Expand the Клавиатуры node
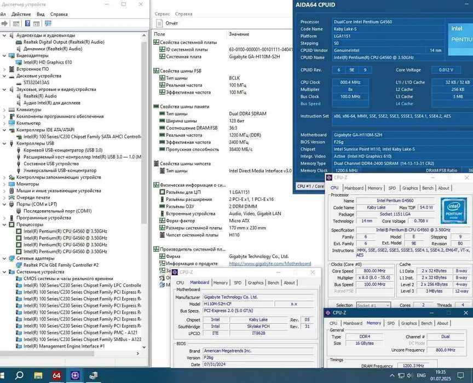The width and height of the screenshot is (473, 383). coord(4,110)
